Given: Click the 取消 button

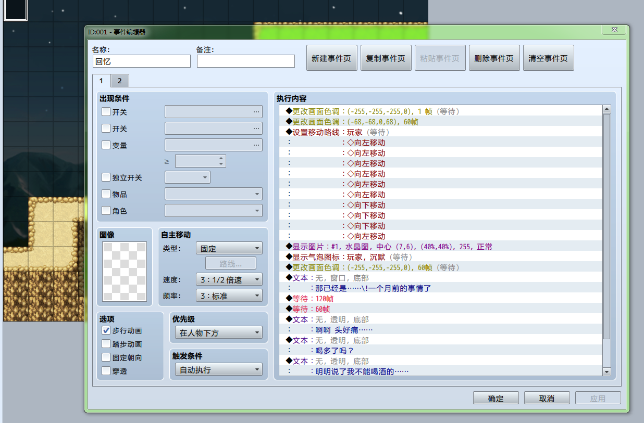Looking at the screenshot, I should click(547, 398).
